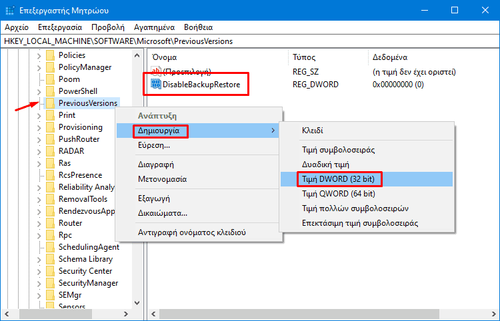Click the RemovalTools folder icon
The image size is (500, 321).
tap(51, 199)
